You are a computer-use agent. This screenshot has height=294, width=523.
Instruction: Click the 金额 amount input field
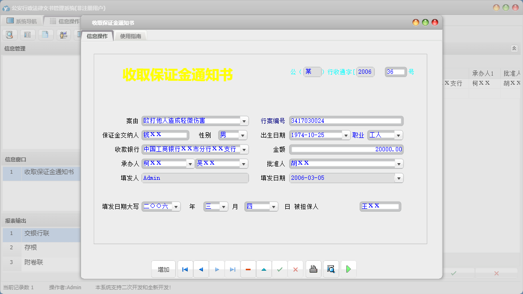pos(347,149)
